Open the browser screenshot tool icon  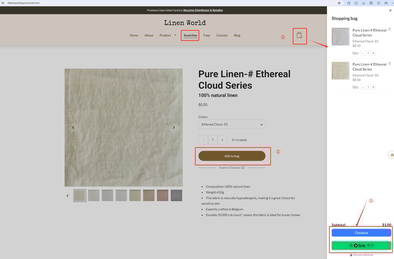tap(371, 3)
